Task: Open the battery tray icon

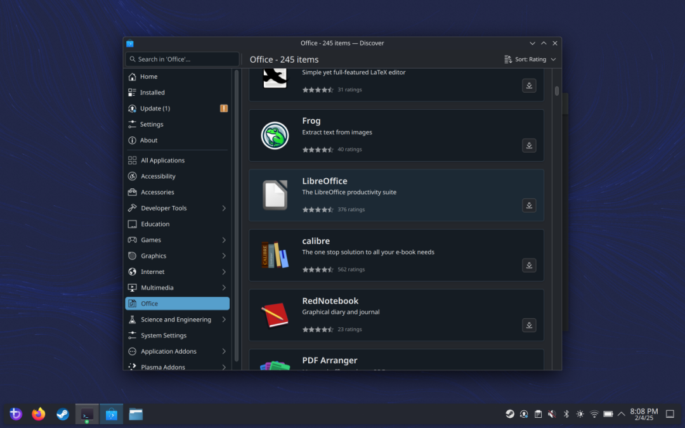Action: point(608,413)
